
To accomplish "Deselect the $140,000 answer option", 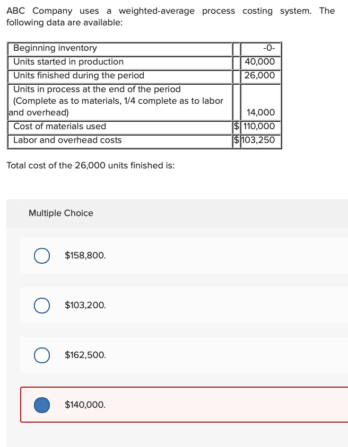I will pos(42,405).
